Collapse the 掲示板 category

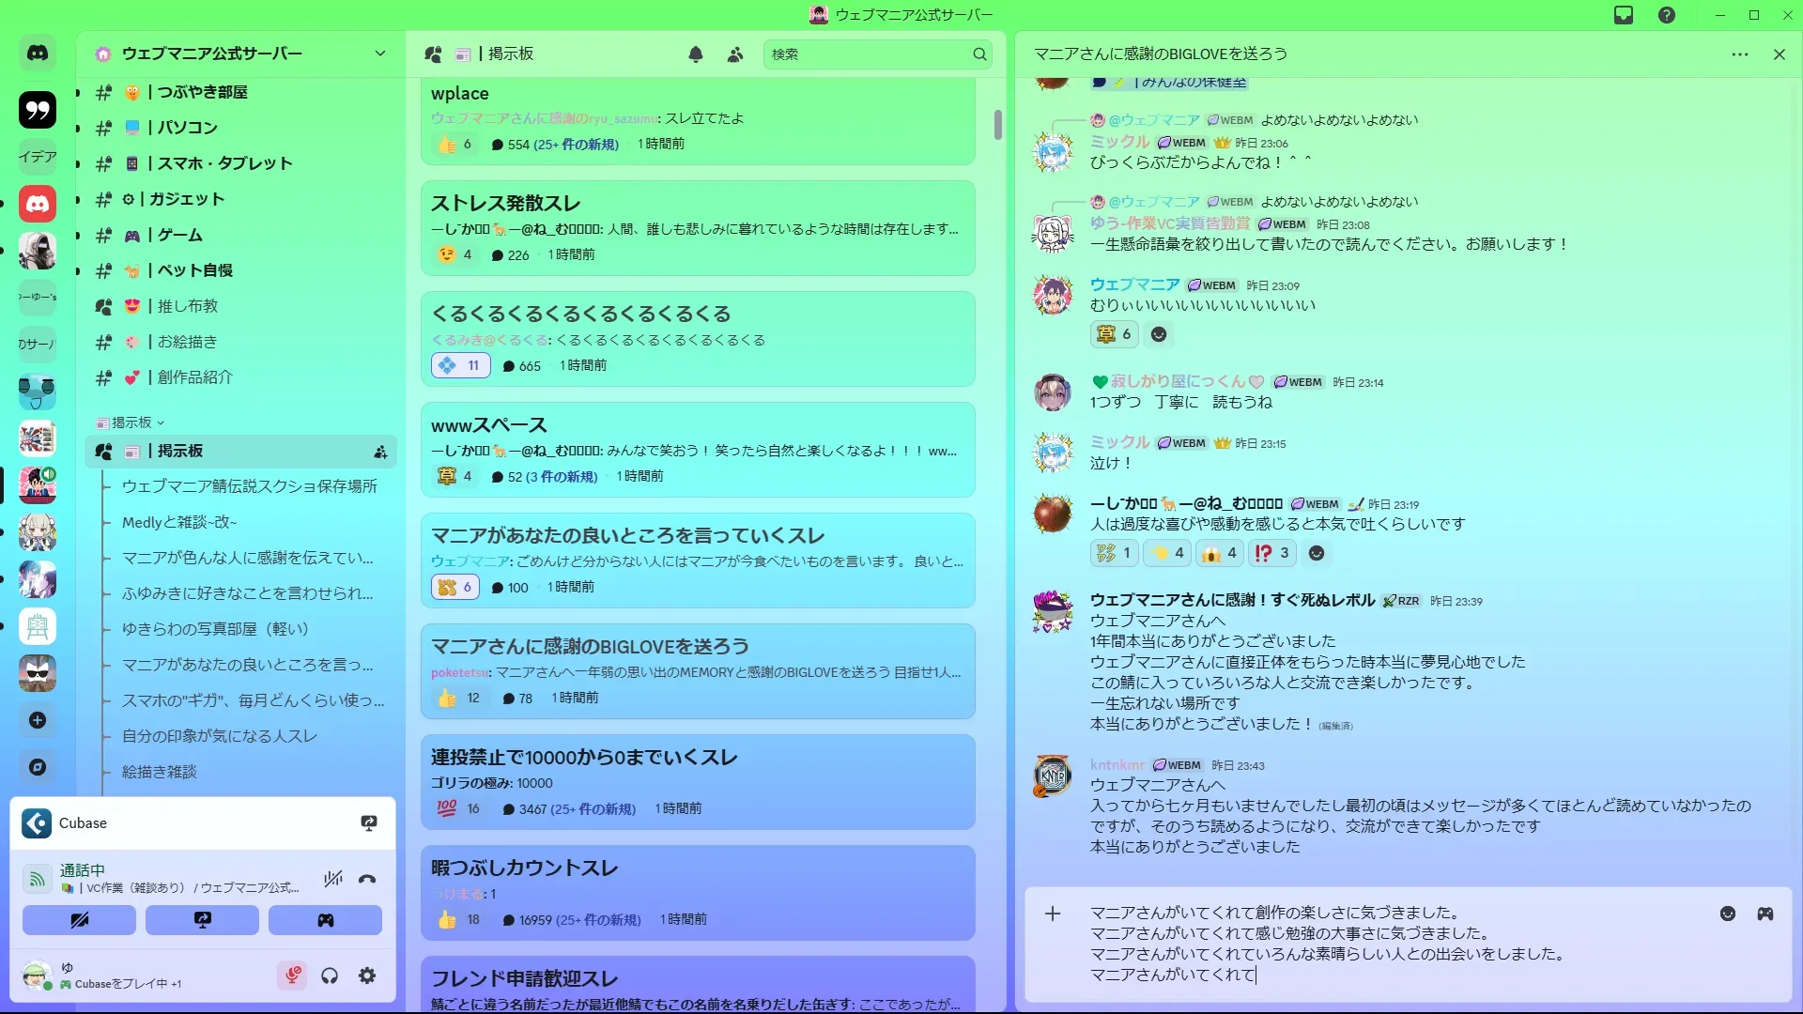point(131,422)
